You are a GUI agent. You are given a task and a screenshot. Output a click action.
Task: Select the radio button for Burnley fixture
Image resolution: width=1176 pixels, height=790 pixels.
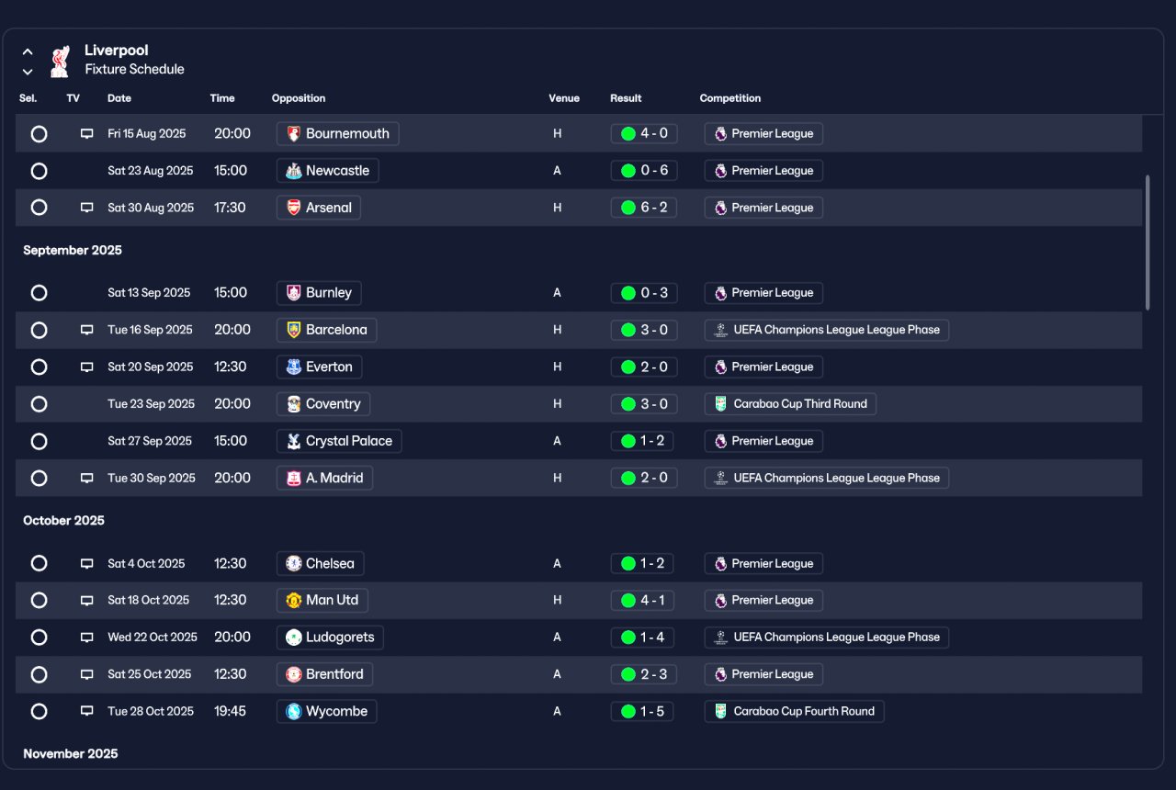click(39, 293)
